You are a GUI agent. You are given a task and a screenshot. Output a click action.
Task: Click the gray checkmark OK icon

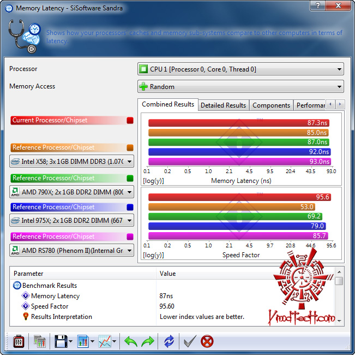190,341
